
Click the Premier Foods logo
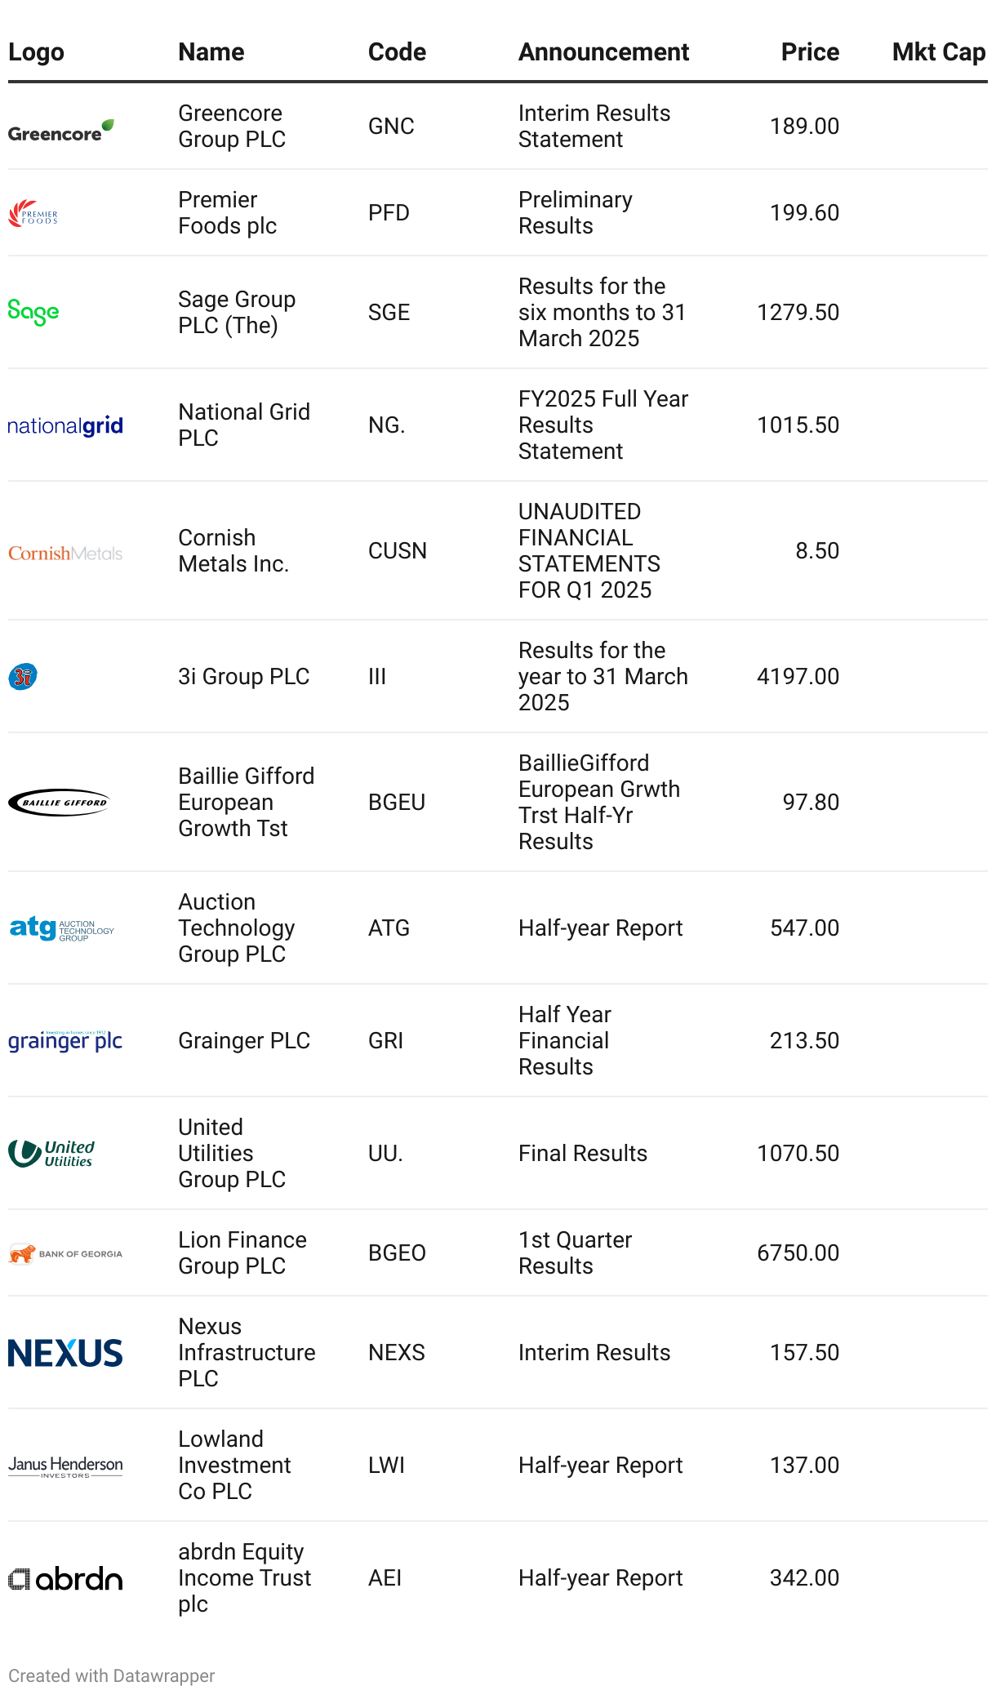pyautogui.click(x=33, y=213)
